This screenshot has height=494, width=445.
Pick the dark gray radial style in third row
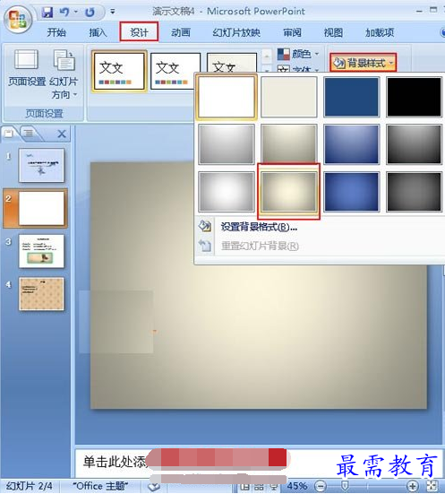tap(414, 192)
